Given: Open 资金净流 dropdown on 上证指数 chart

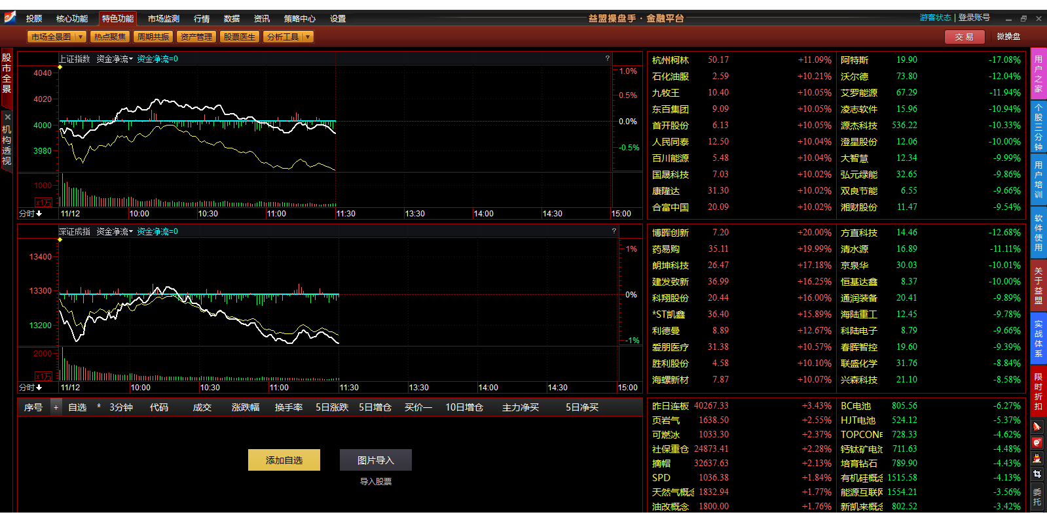Looking at the screenshot, I should 115,59.
